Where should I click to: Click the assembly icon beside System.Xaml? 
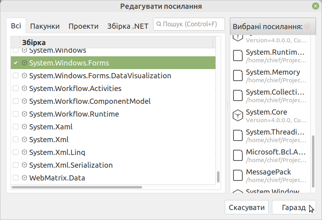[24, 127]
